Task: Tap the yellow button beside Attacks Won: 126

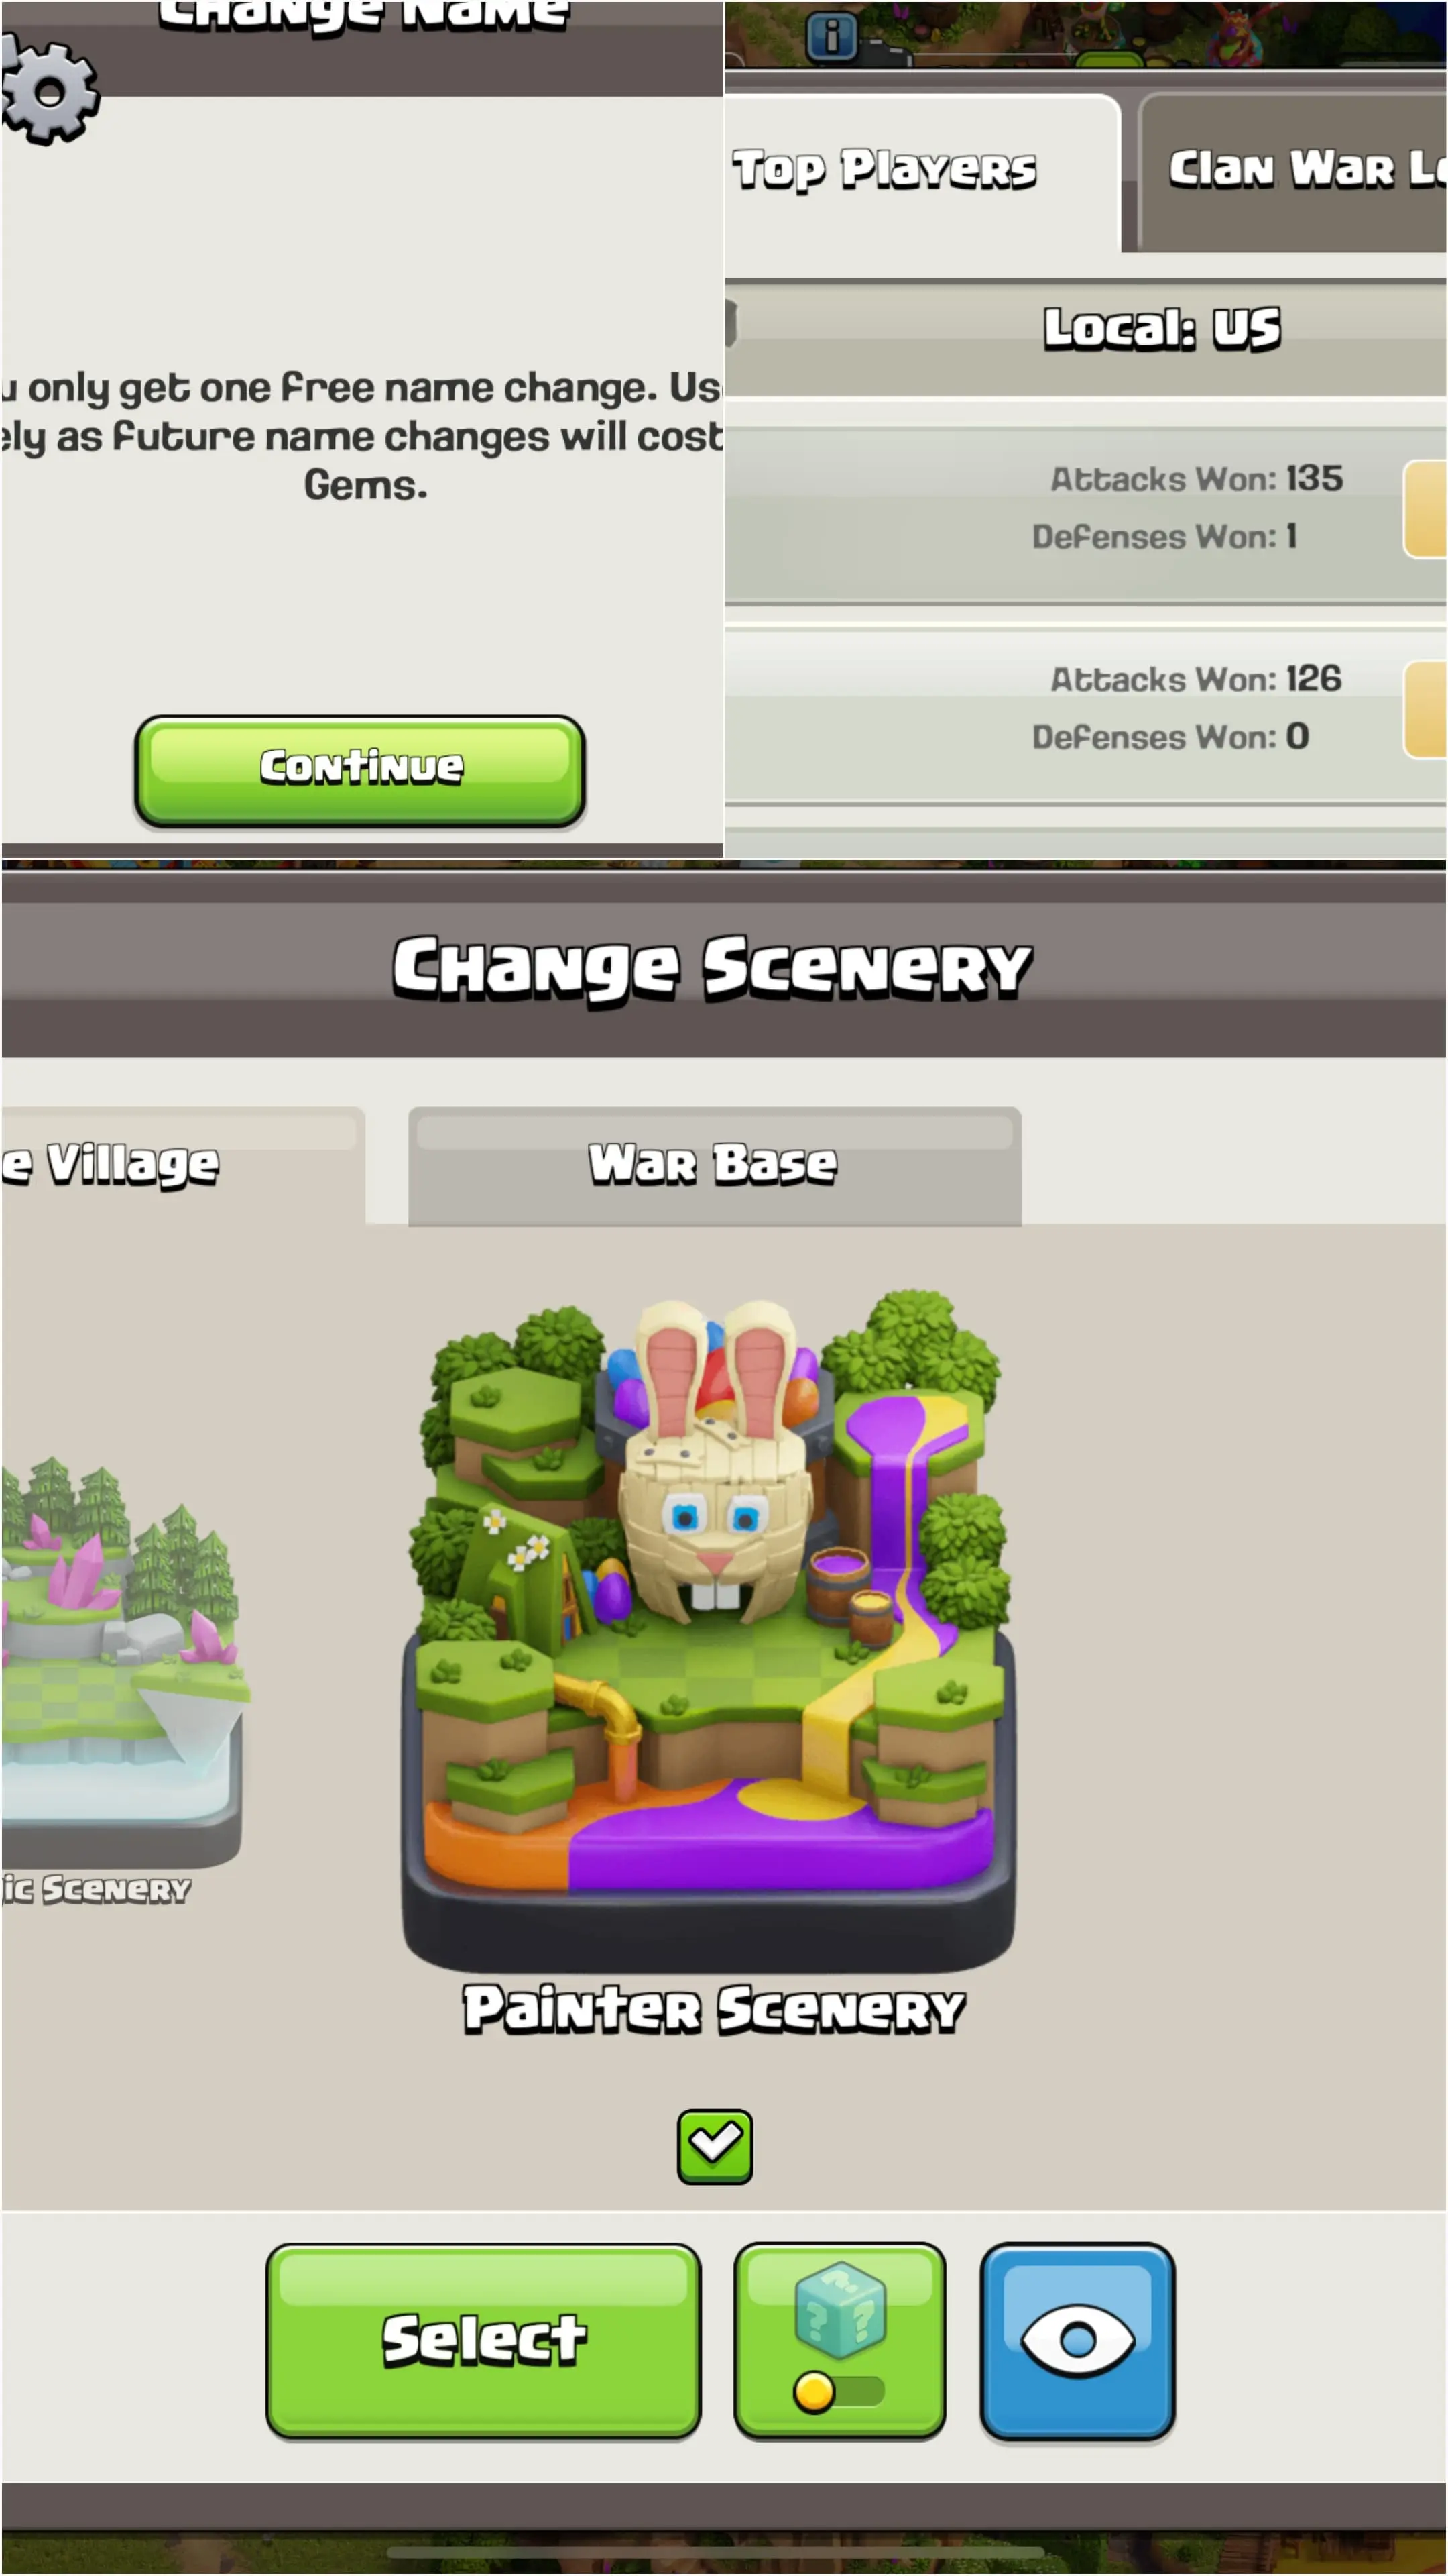Action: coord(1426,709)
